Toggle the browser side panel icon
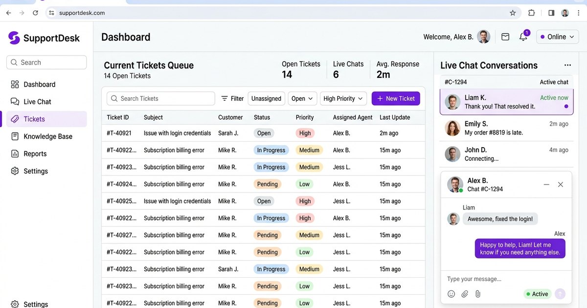 click(x=551, y=13)
